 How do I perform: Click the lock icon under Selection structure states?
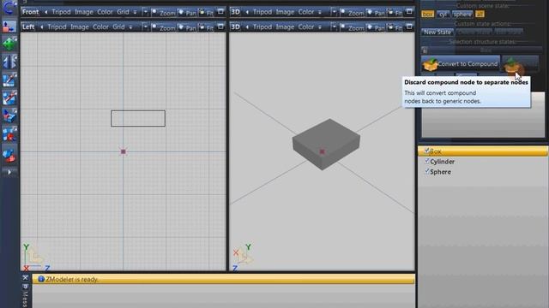[x=425, y=50]
